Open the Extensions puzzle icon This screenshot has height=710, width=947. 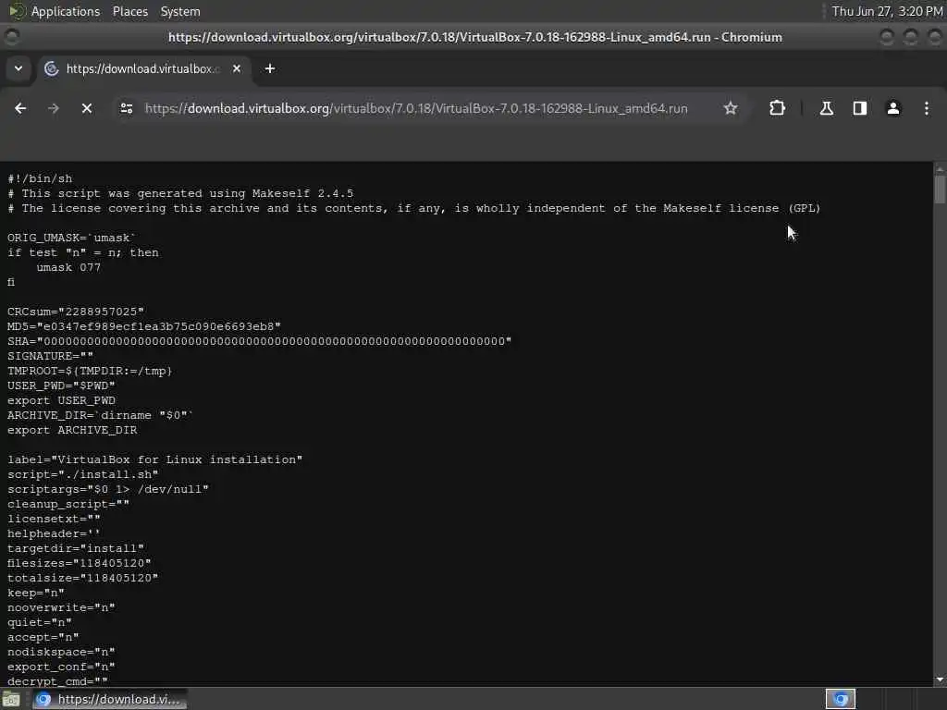pos(777,109)
